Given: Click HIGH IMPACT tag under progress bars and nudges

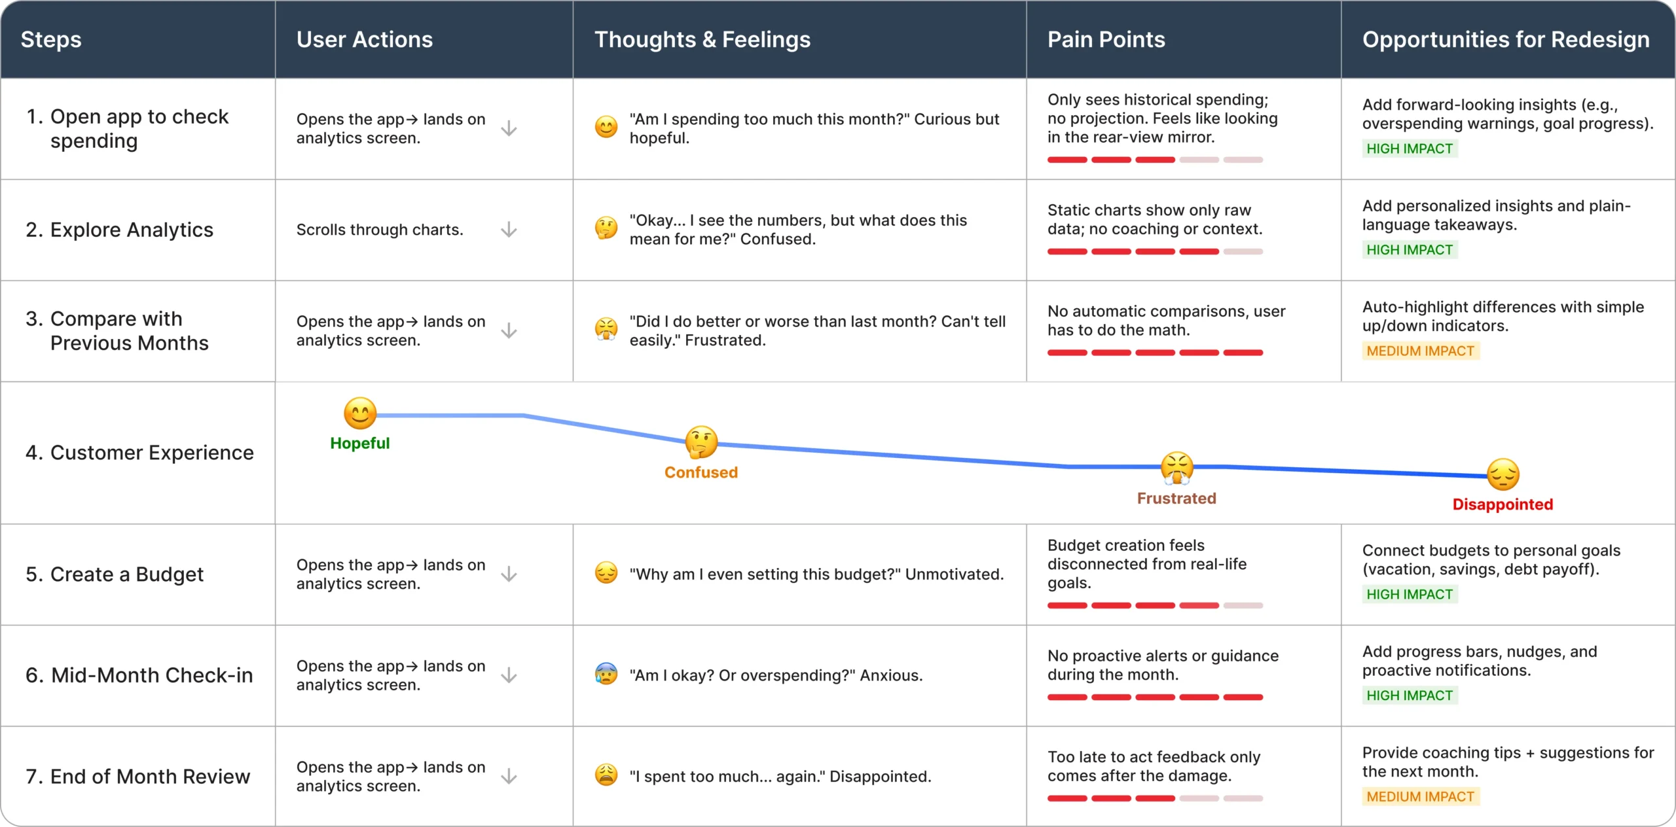Looking at the screenshot, I should pos(1410,695).
